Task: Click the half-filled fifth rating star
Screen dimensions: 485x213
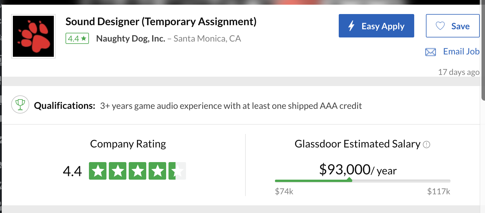Action: point(177,171)
